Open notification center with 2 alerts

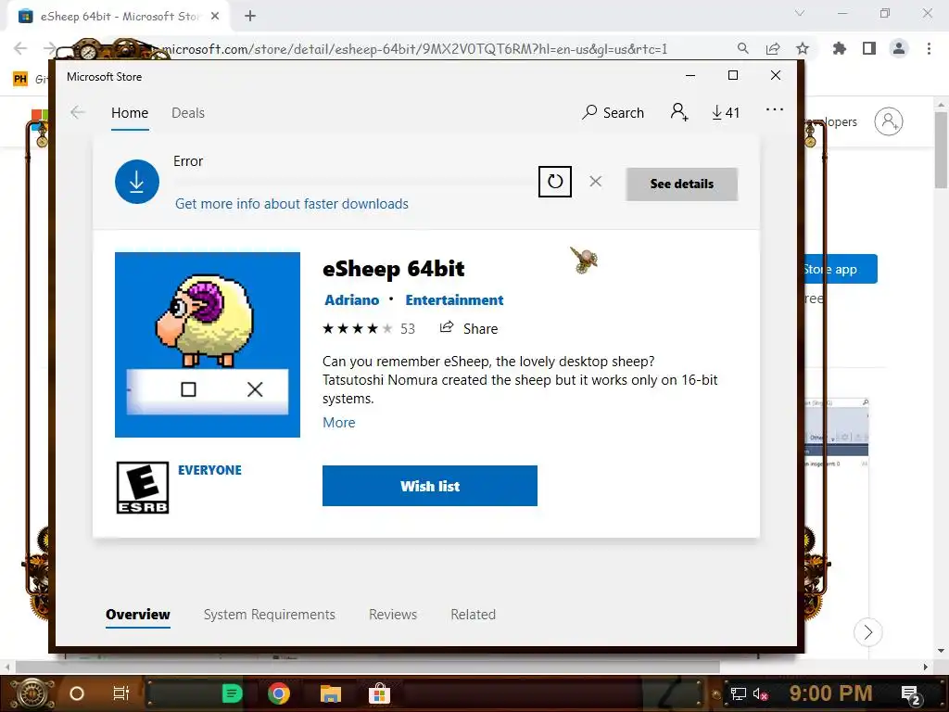(x=911, y=695)
